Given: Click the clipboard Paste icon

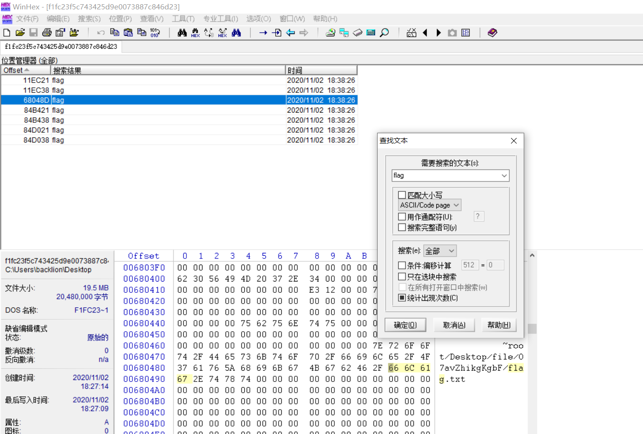Looking at the screenshot, I should coord(128,32).
